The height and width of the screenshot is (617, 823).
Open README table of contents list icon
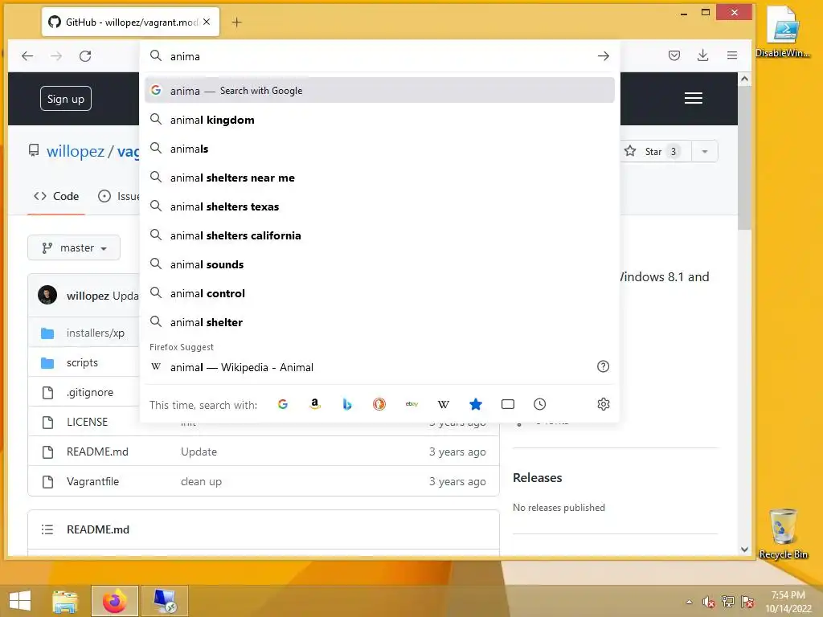click(x=47, y=529)
